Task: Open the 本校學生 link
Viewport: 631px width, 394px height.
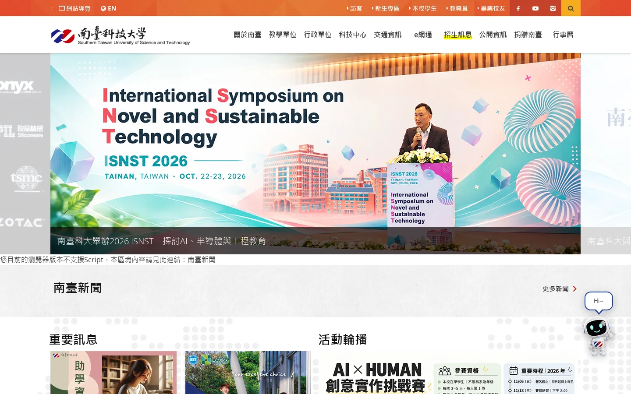Action: (423, 8)
